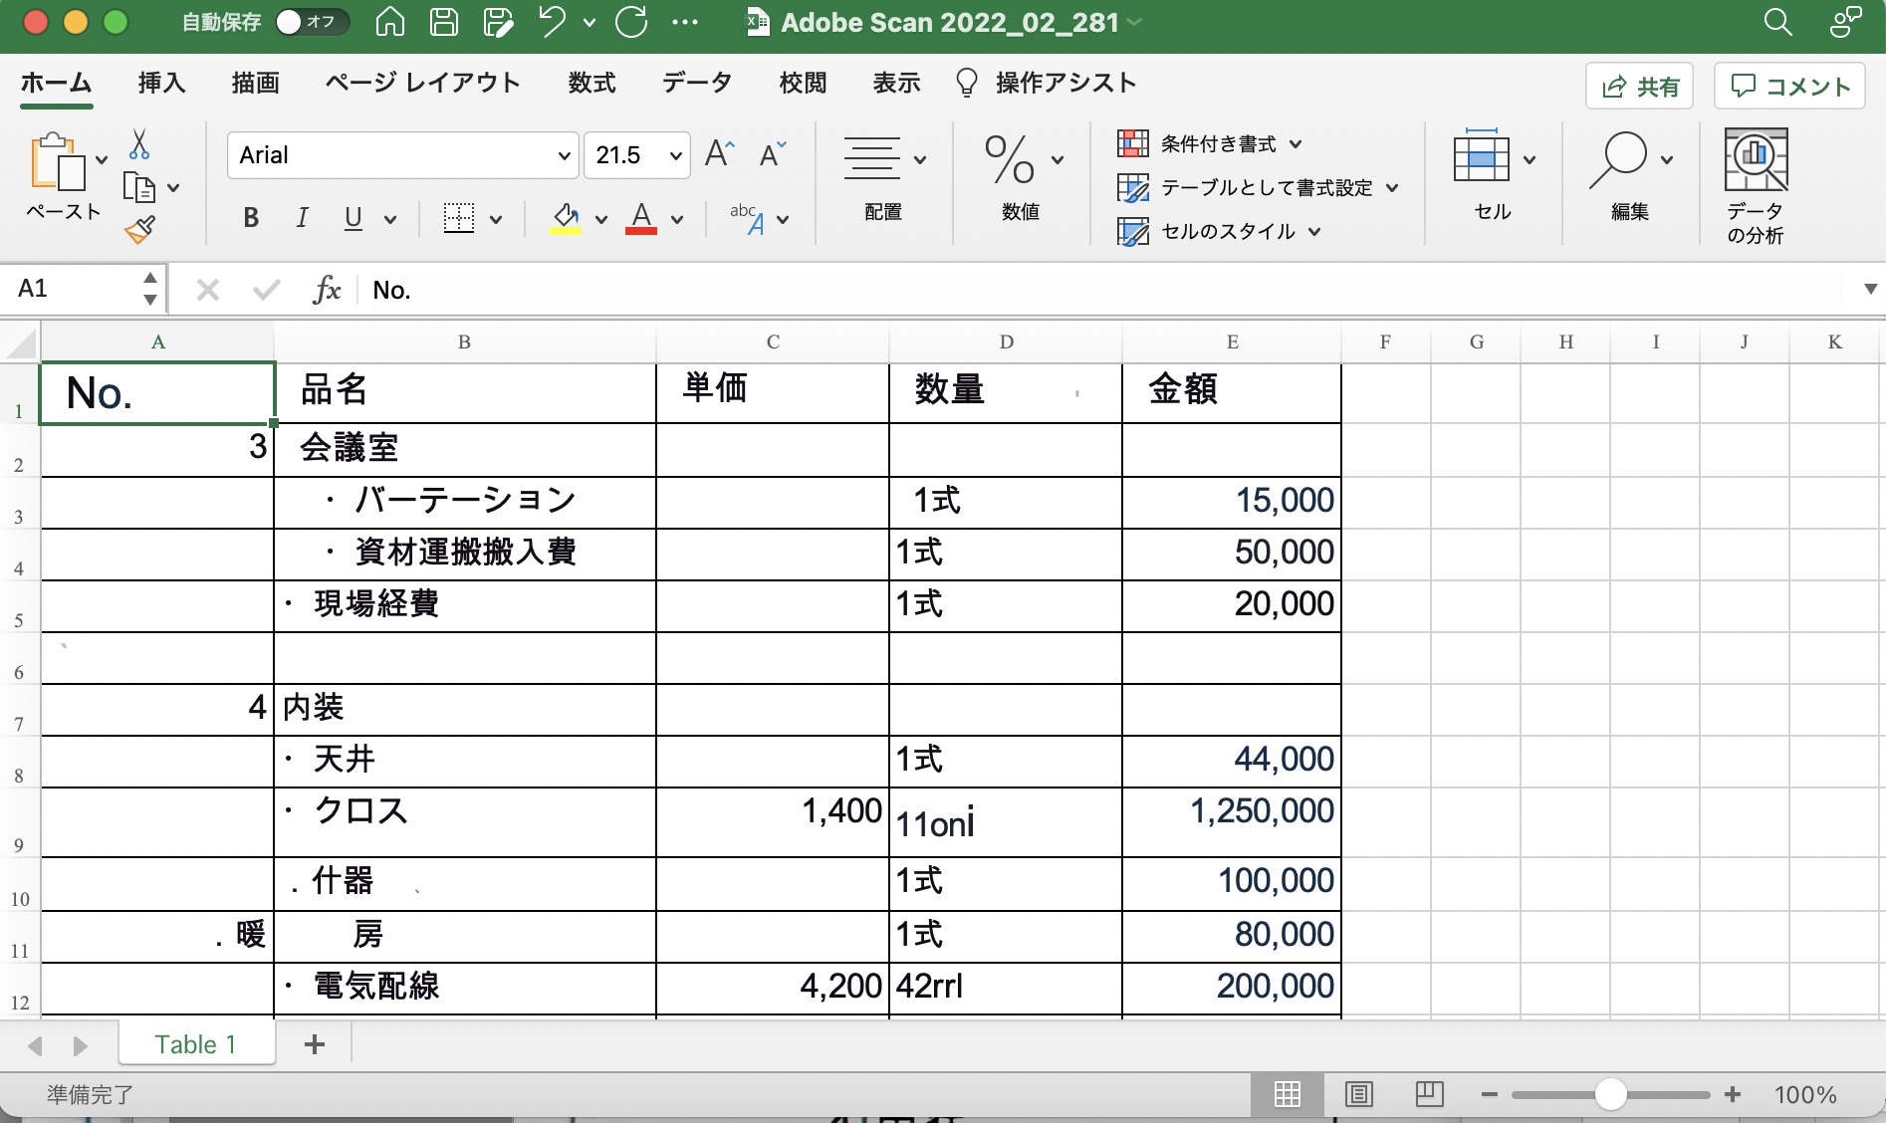Switch to Page Layout view
The width and height of the screenshot is (1886, 1123).
tap(1358, 1094)
